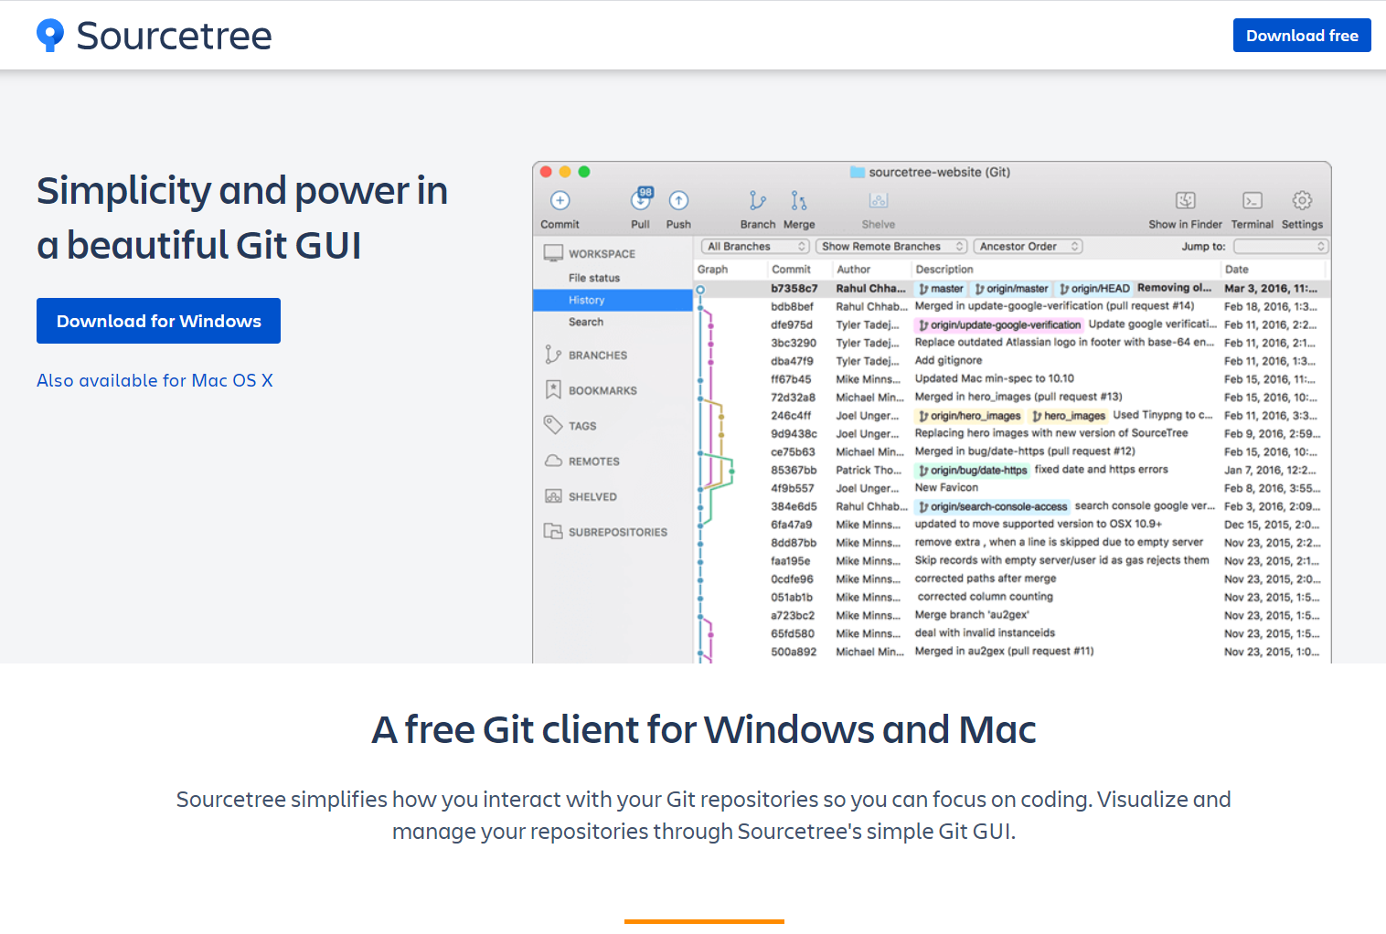Click 'deal with invalid instanceids' description
This screenshot has width=1386, height=934.
point(985,633)
